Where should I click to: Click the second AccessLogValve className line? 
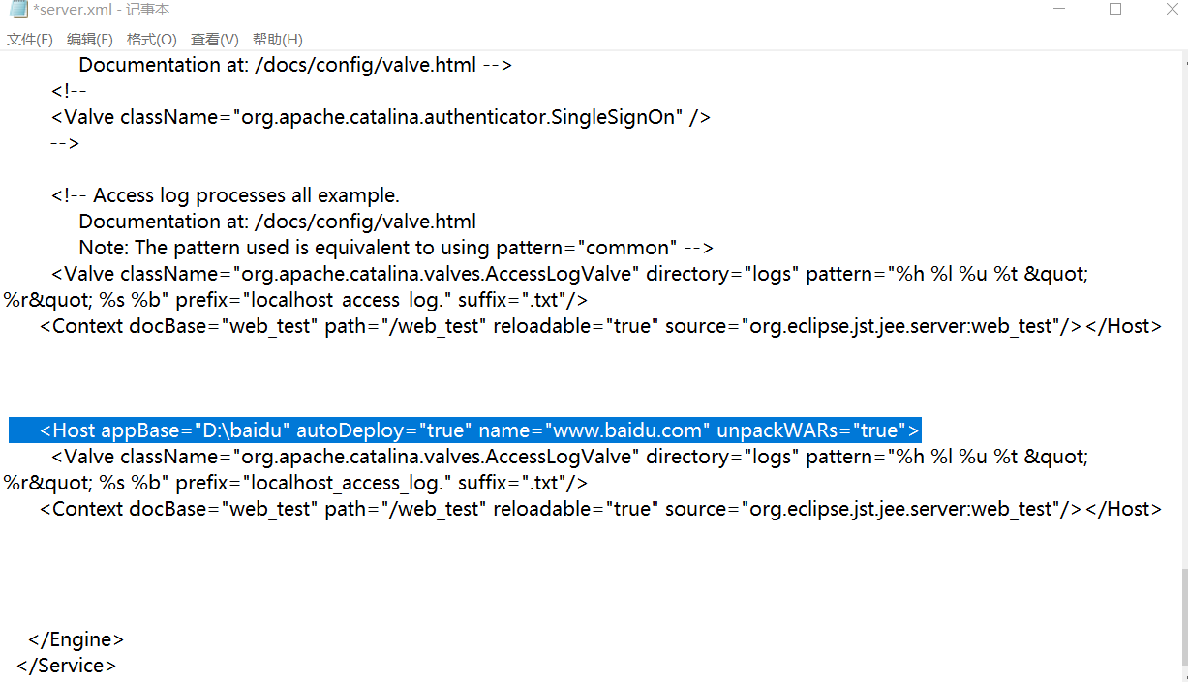pyautogui.click(x=570, y=457)
